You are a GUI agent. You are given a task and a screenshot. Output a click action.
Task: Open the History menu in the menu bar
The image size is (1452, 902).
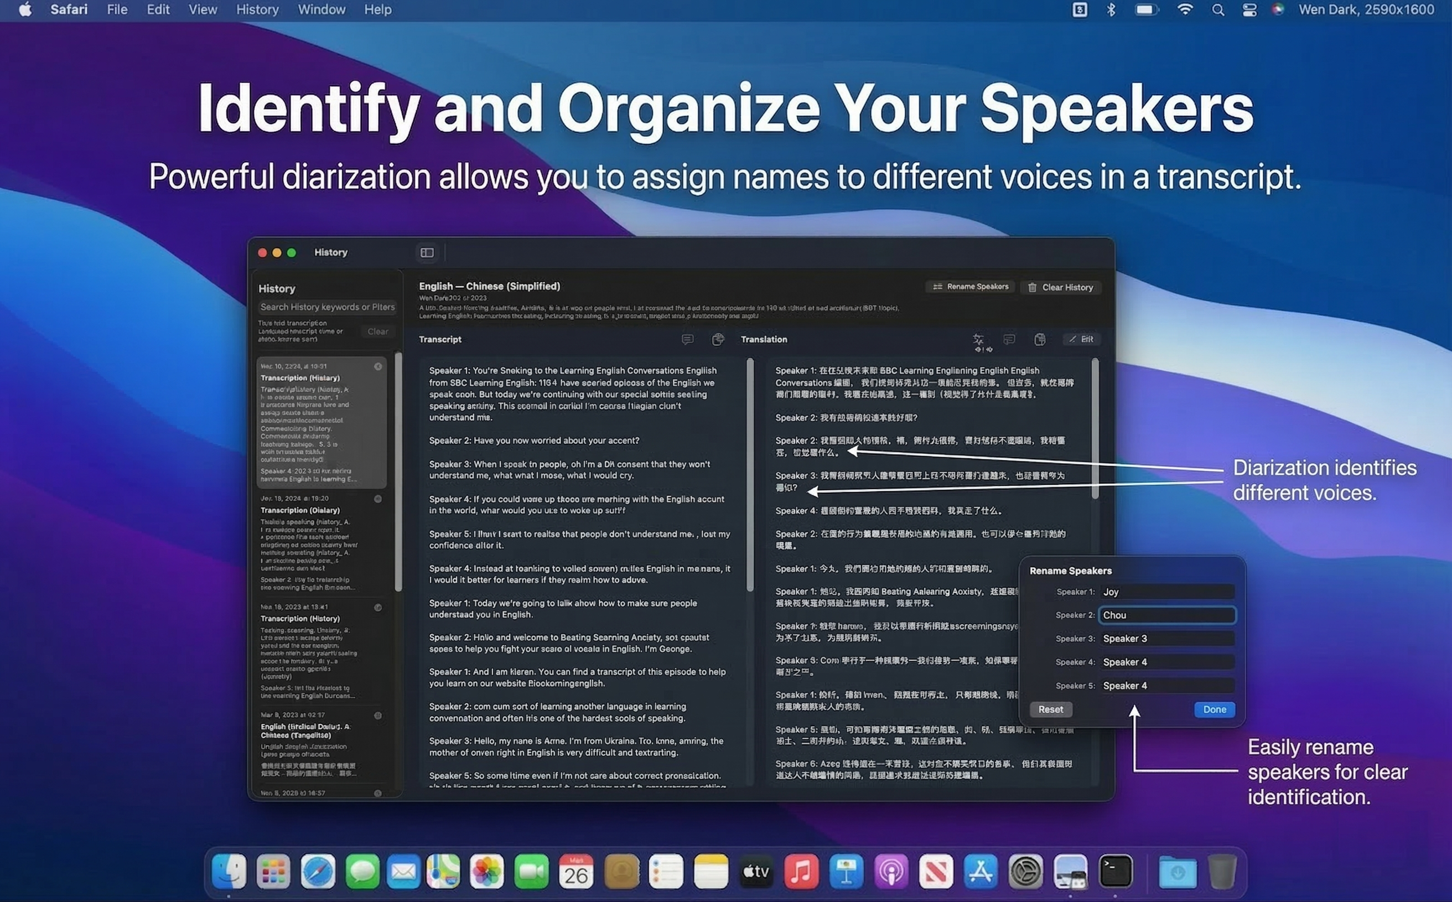coord(257,9)
